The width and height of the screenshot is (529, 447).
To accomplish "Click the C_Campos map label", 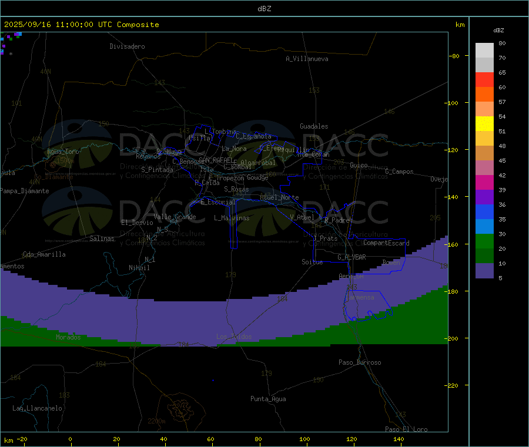I will point(399,172).
